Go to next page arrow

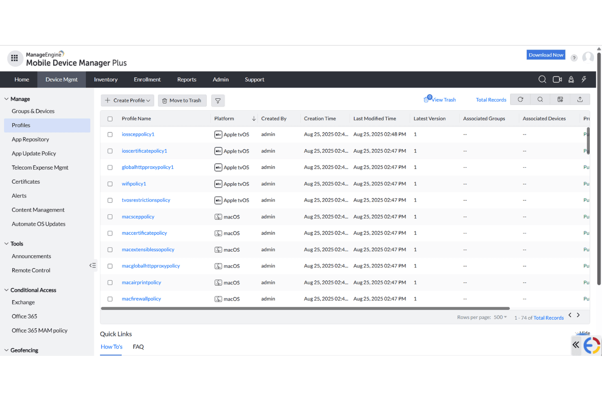[x=578, y=315]
